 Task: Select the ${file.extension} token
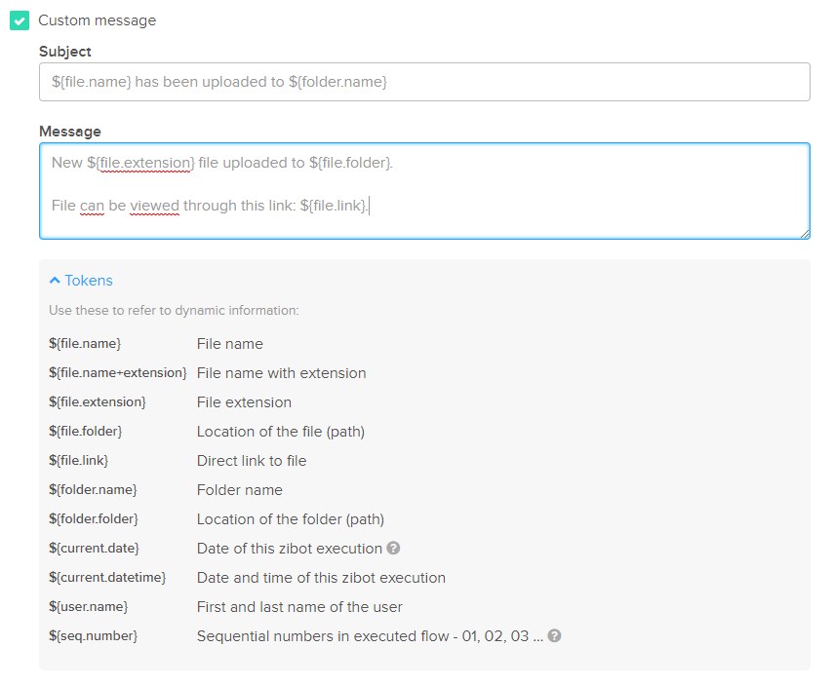98,401
